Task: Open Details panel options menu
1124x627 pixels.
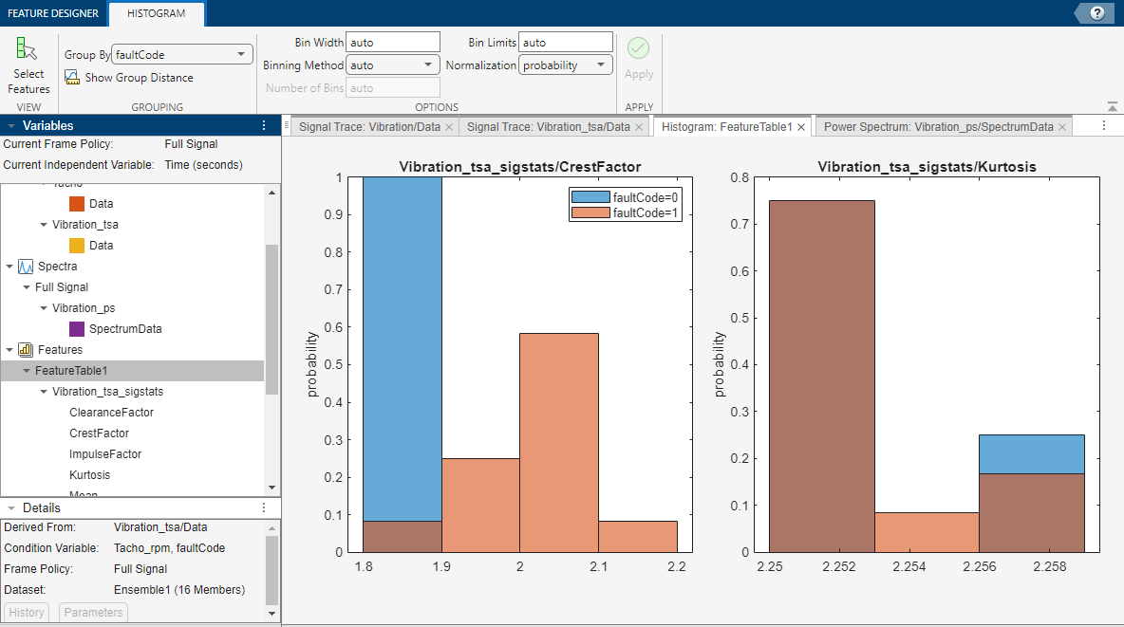Action: tap(264, 507)
